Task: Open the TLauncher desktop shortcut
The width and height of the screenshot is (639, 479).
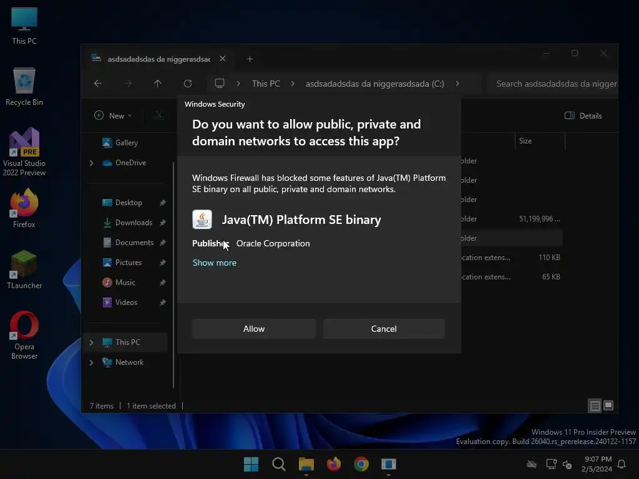Action: point(24,269)
